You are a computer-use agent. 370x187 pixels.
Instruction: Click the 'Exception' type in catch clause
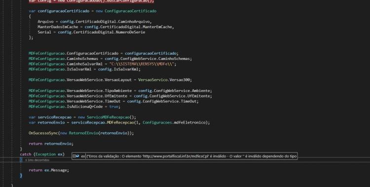click(45, 154)
